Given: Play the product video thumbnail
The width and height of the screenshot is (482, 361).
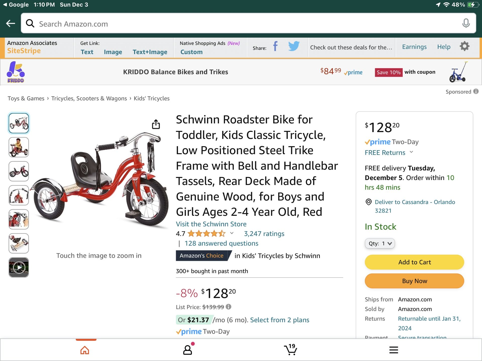Looking at the screenshot, I should tap(19, 267).
